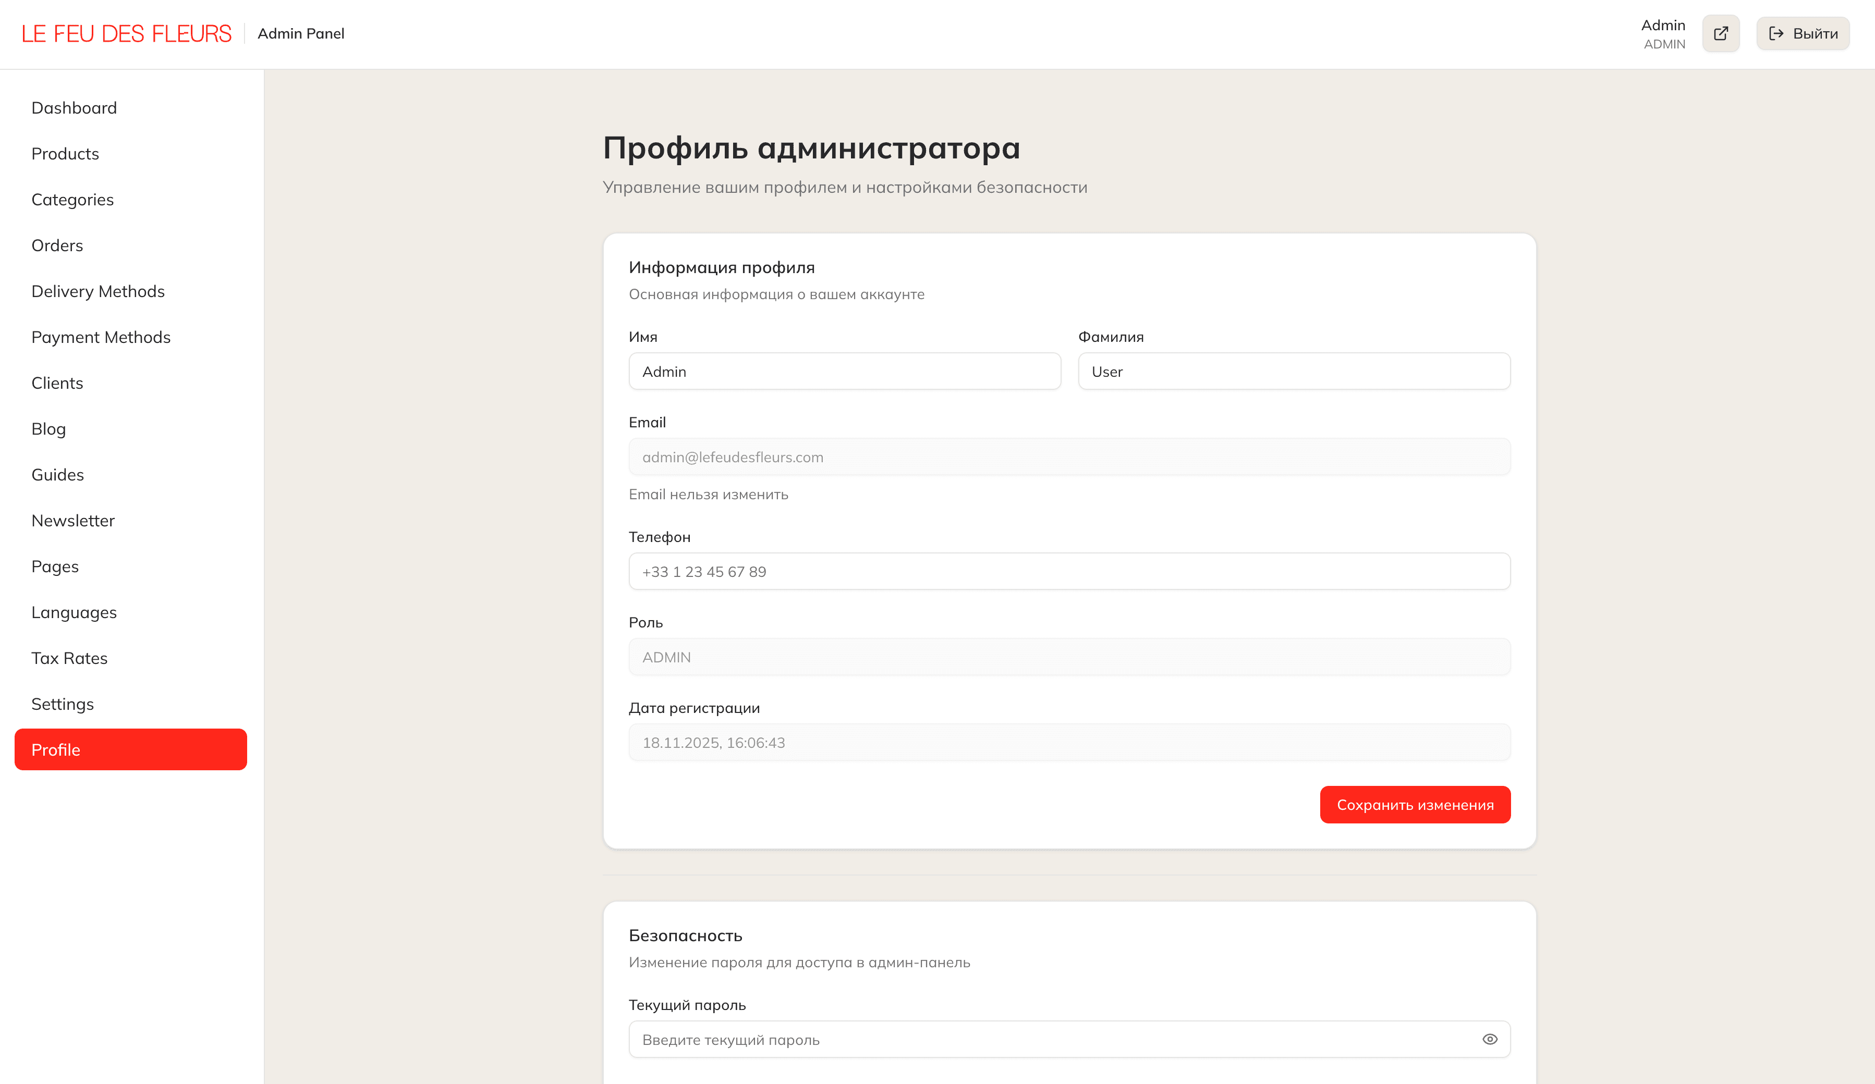
Task: Open the Settings section
Action: (x=63, y=704)
